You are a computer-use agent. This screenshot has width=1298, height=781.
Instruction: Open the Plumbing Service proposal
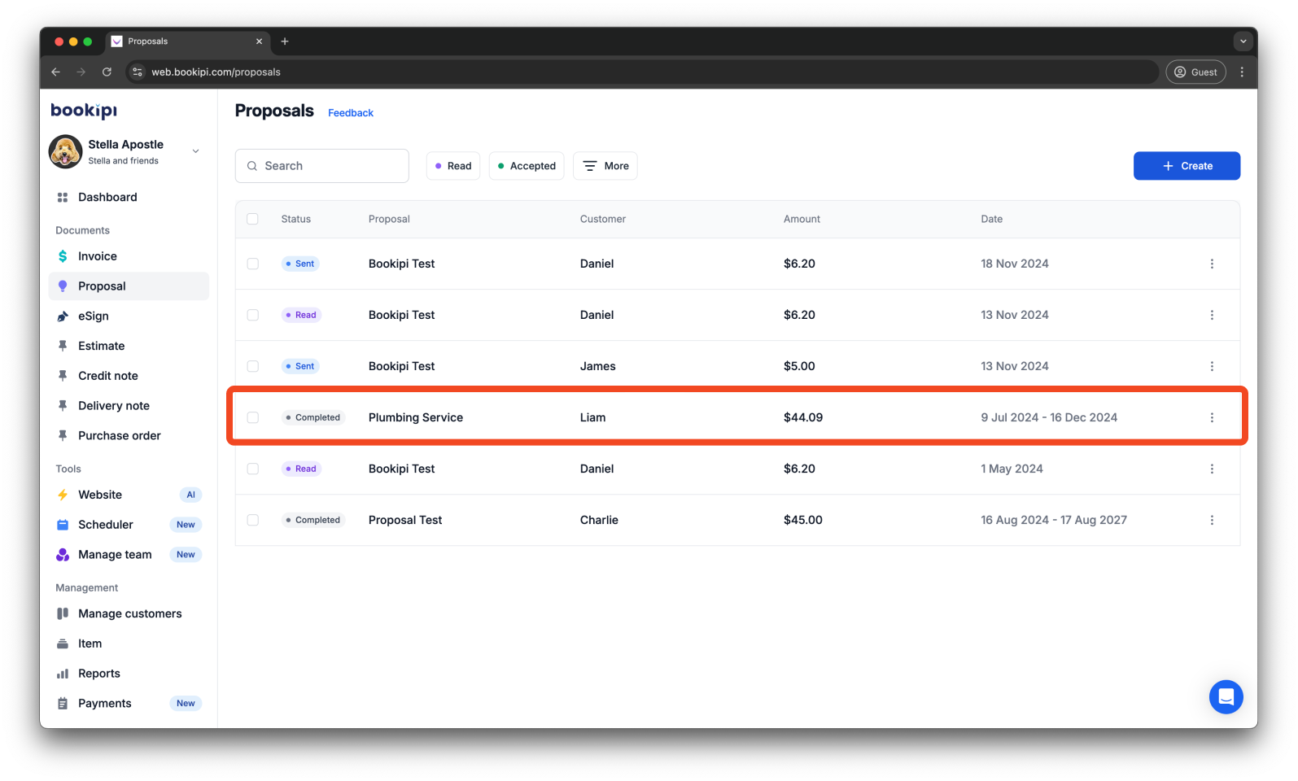click(416, 417)
